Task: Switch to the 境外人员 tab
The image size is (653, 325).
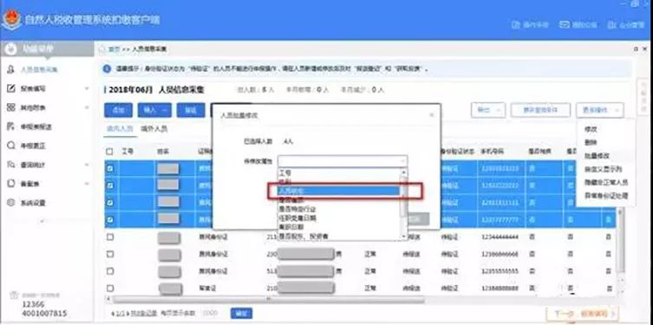Action: pos(154,129)
